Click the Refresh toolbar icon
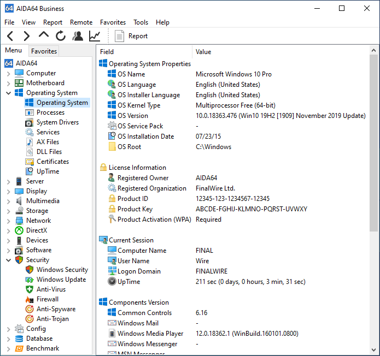 [61, 36]
